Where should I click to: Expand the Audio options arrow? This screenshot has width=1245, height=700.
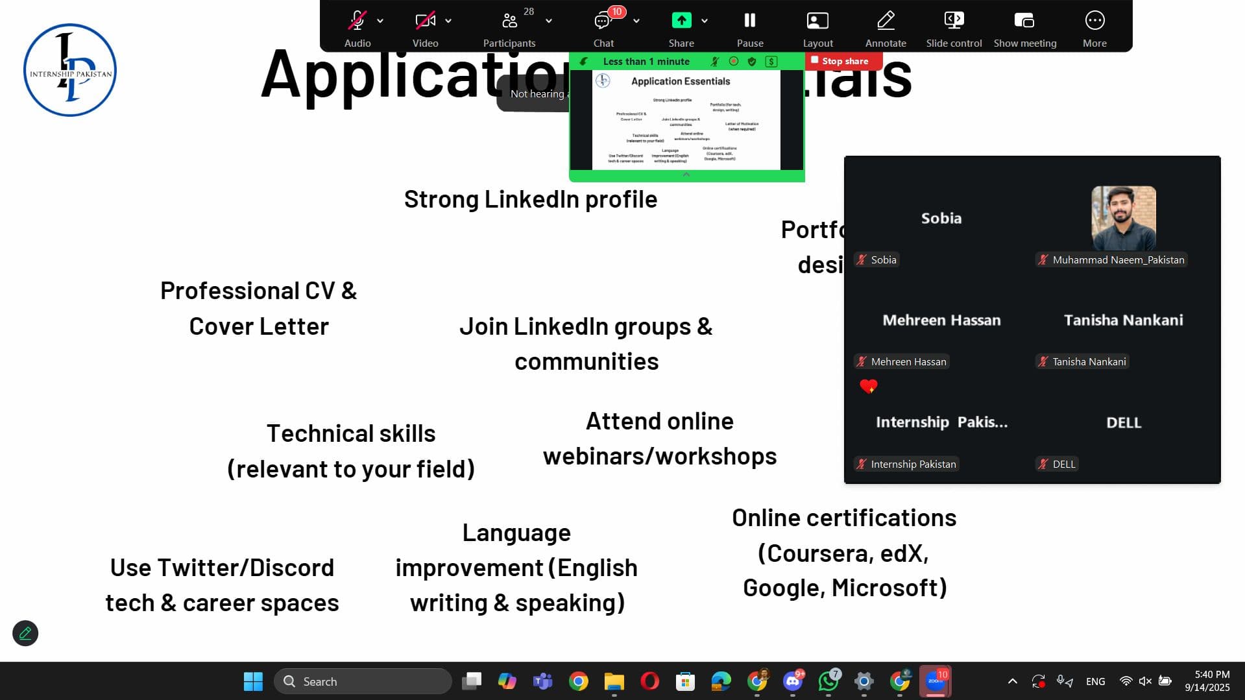click(380, 21)
